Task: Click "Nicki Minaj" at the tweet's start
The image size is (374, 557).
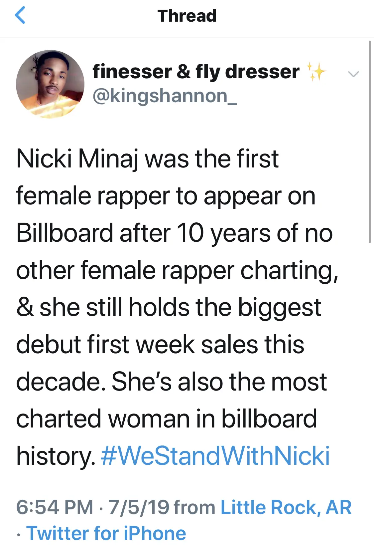Action: point(77,158)
